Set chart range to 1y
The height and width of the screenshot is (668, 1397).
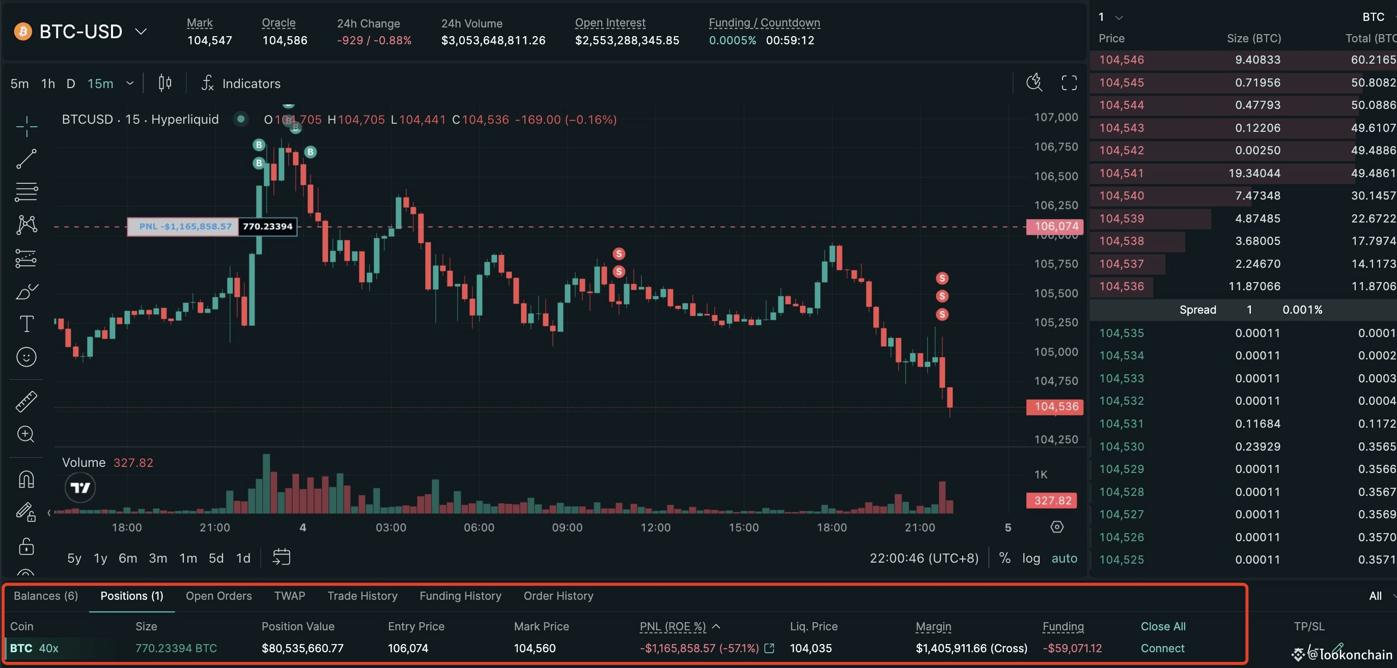click(100, 558)
